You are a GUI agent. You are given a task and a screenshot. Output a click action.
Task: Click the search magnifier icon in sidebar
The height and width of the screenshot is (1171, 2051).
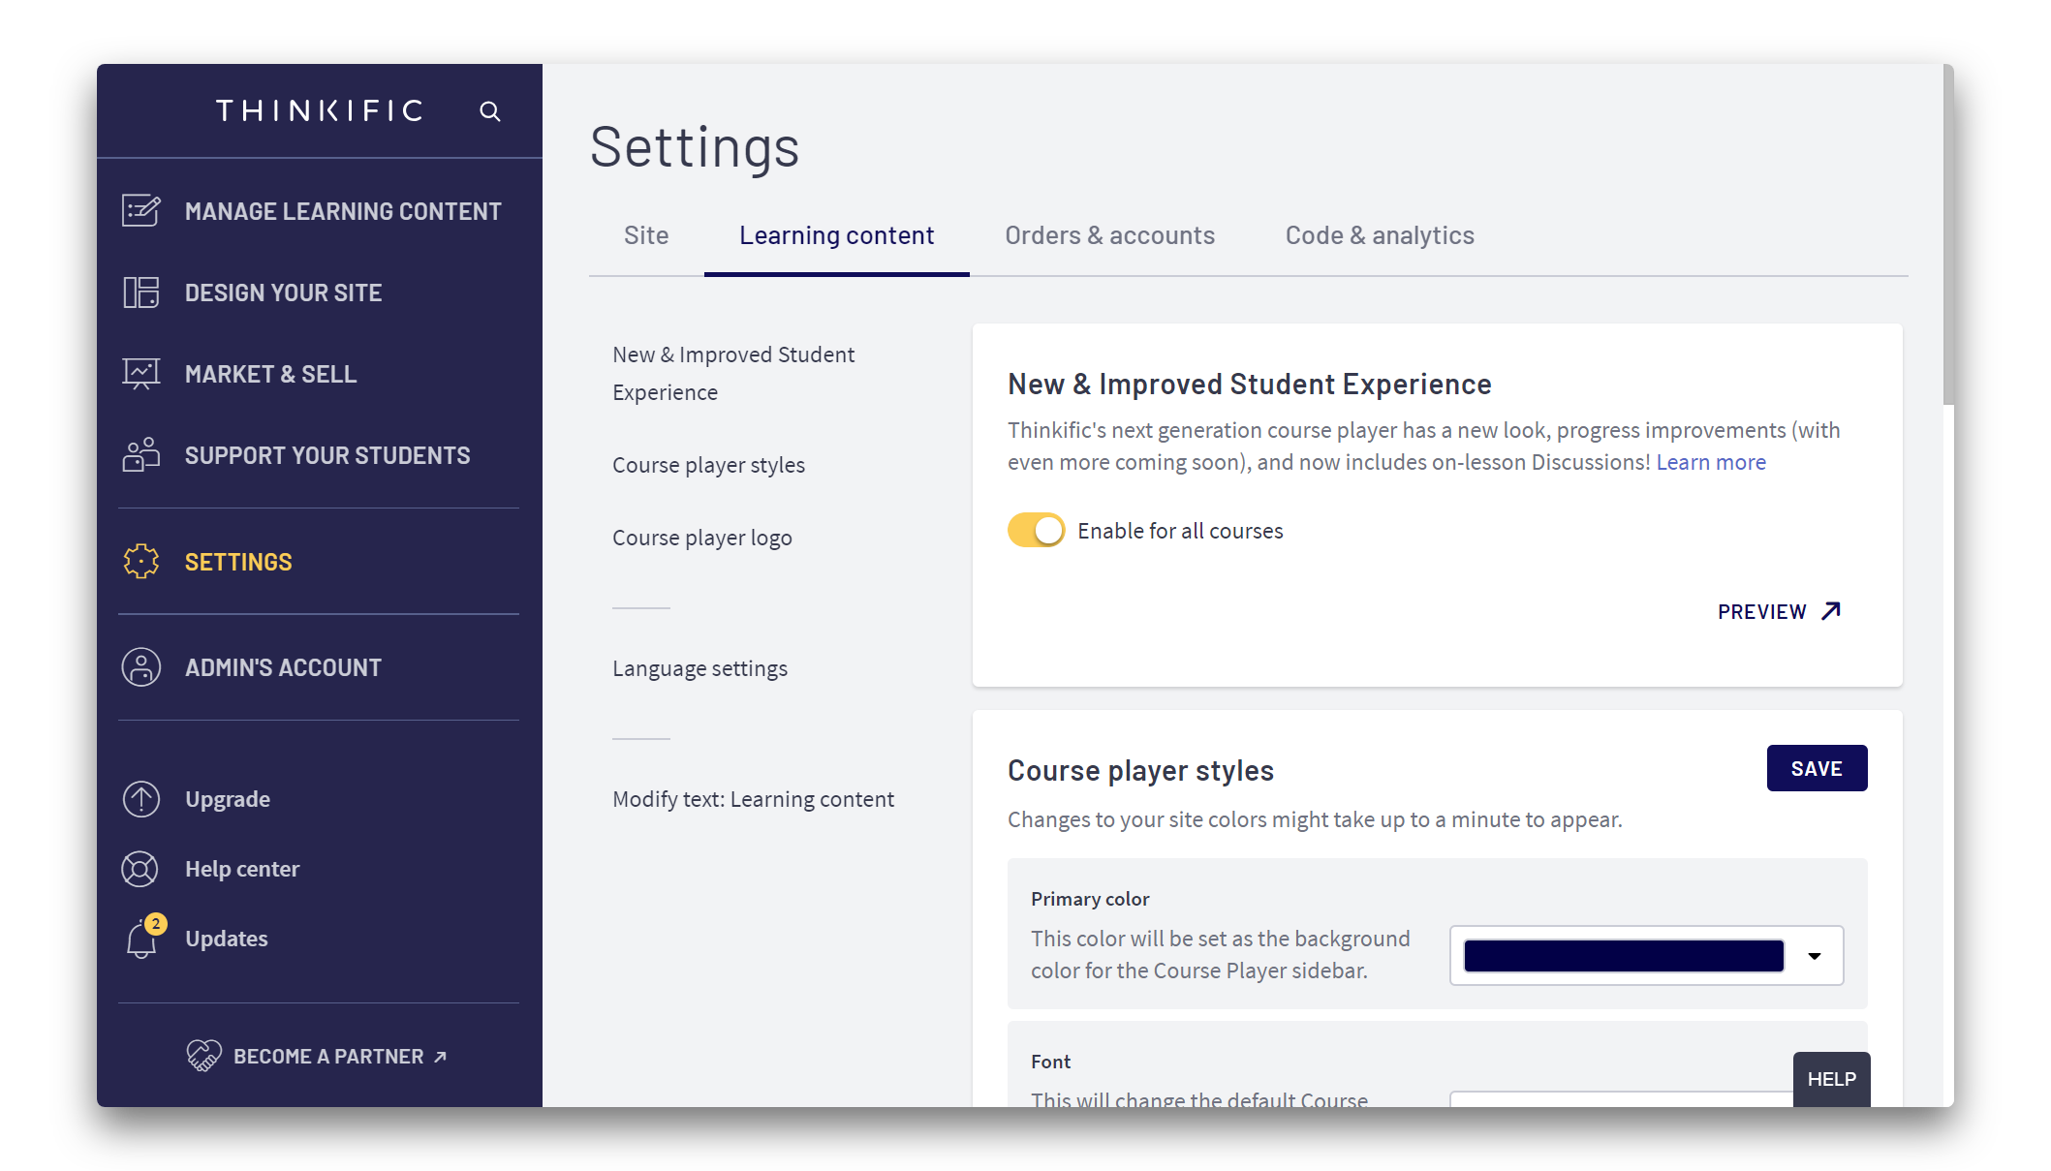point(490,111)
